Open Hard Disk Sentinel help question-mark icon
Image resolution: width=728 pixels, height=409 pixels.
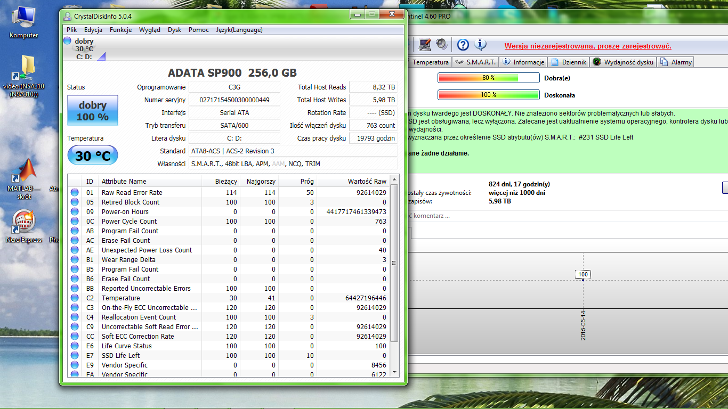[463, 45]
